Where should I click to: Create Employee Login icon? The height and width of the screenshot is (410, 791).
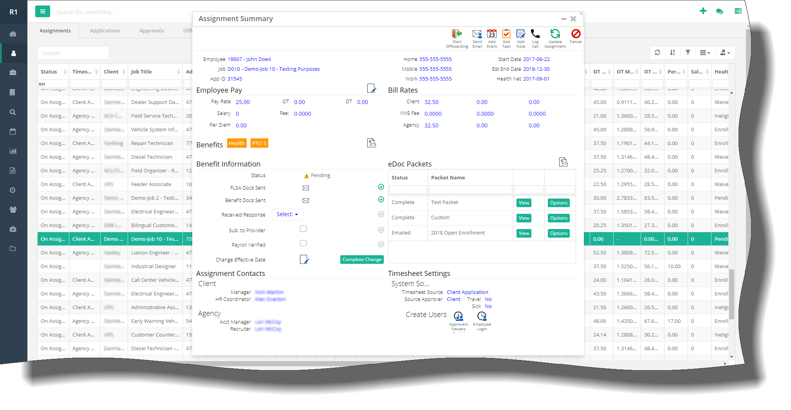(482, 316)
